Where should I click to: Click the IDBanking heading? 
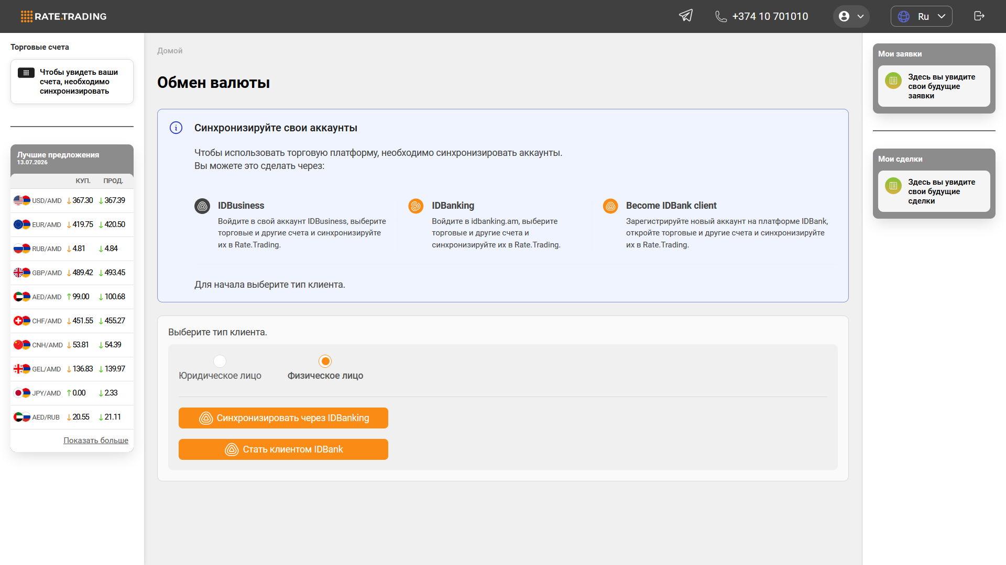click(x=453, y=206)
